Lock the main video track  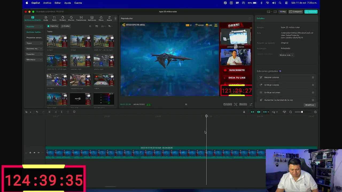[x=30, y=153]
